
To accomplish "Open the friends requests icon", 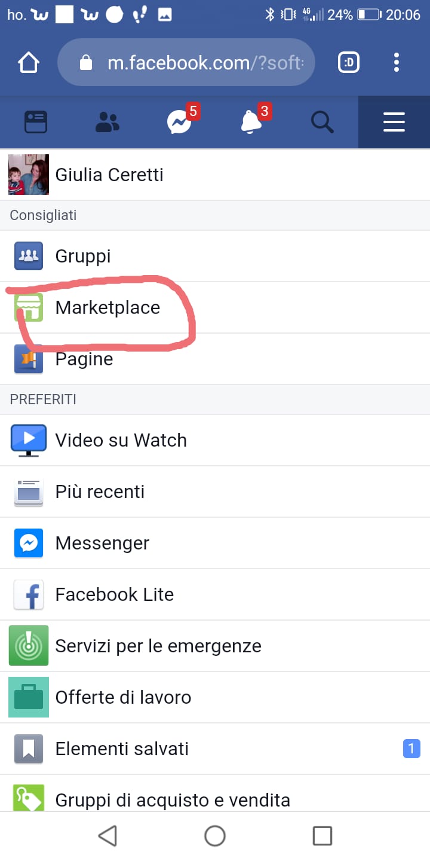I will click(107, 122).
